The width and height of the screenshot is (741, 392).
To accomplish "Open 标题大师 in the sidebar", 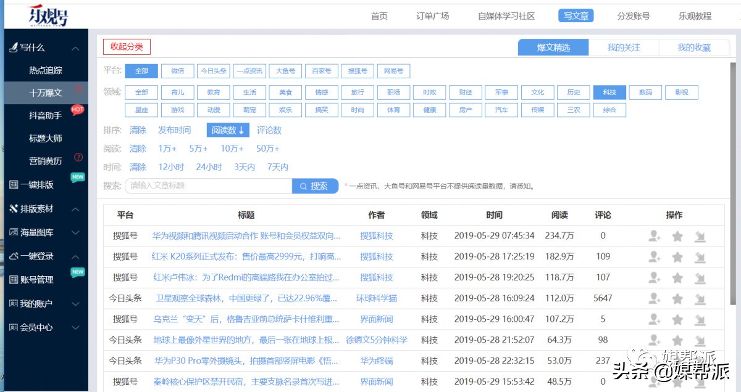I will 46,138.
